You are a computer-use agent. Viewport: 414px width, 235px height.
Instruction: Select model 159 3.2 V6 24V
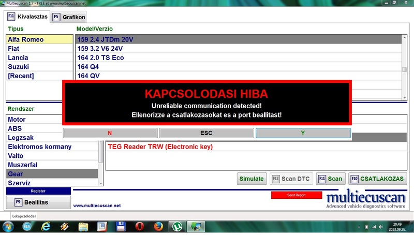coord(239,49)
